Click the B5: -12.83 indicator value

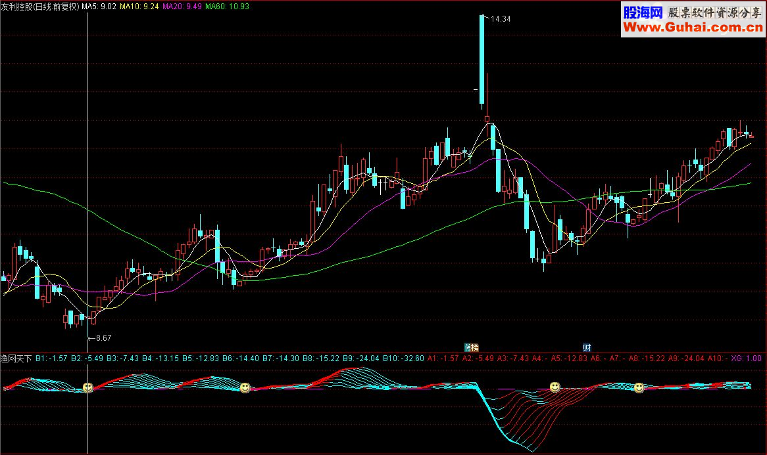[x=201, y=358]
